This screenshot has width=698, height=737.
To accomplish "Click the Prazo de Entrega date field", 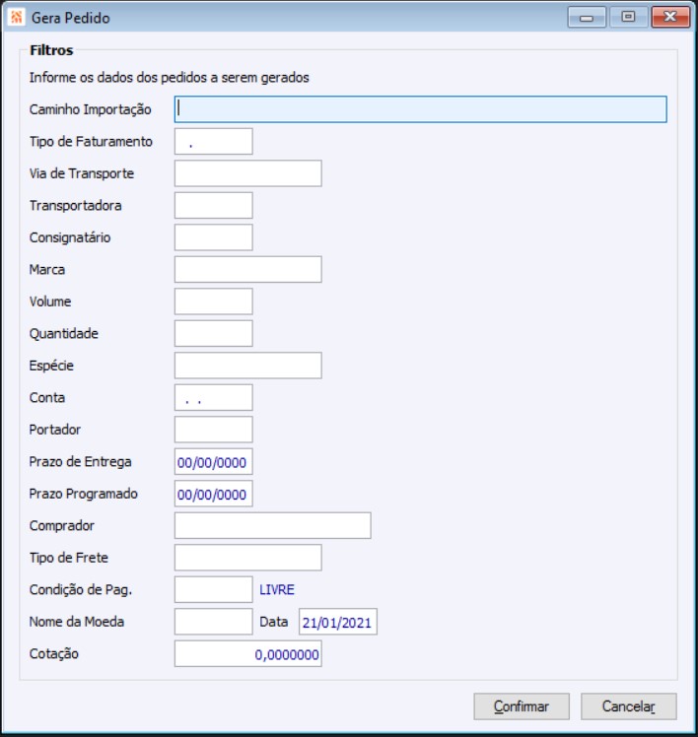I will 213,462.
